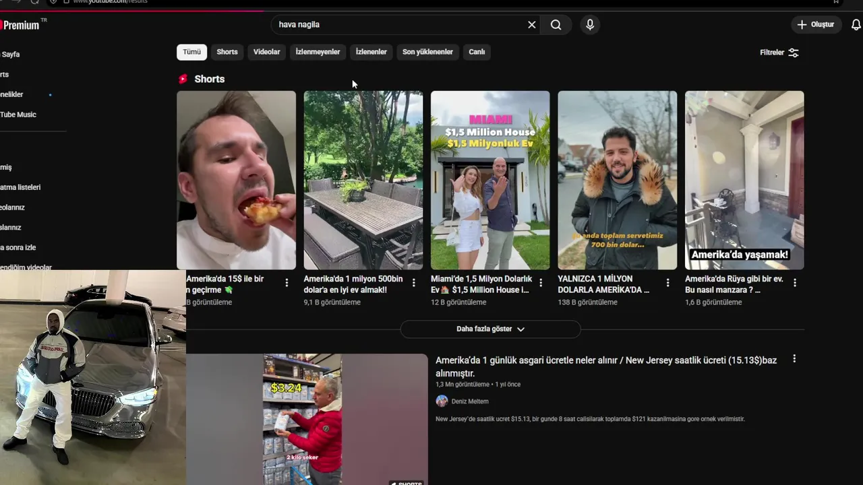Select the Shorts filter chip
The width and height of the screenshot is (863, 485).
pyautogui.click(x=227, y=52)
